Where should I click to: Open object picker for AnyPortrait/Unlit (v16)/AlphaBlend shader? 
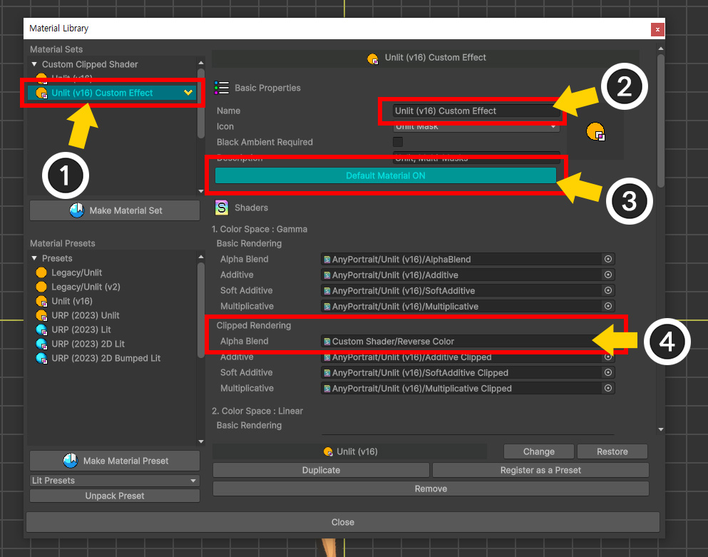(608, 259)
